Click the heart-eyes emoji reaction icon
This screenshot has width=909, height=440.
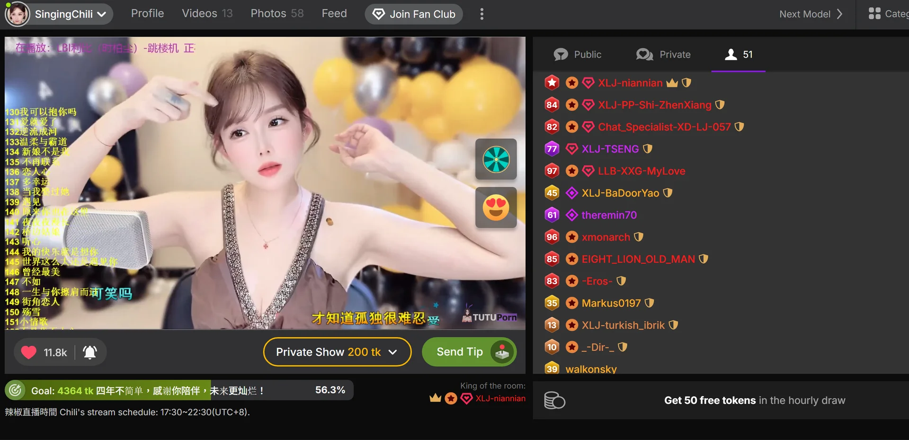point(496,207)
